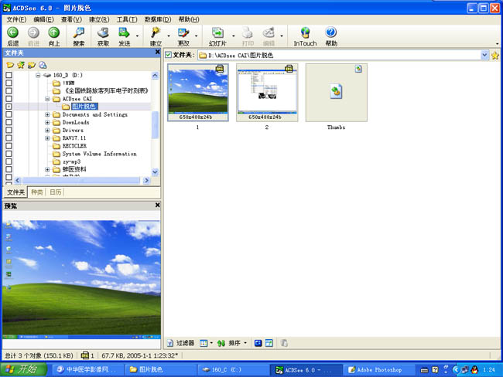This screenshot has width=503, height=377.
Task: Tick the checkbox beside Documents and Settings
Action: [9, 114]
